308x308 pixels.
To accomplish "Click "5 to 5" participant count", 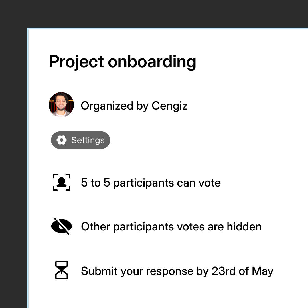I will [95, 183].
